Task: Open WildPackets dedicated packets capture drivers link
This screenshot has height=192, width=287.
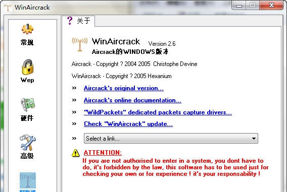Action: point(158,112)
